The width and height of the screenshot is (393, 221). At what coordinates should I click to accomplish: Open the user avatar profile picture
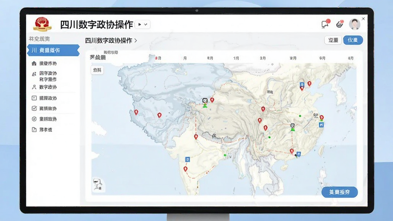tap(354, 24)
